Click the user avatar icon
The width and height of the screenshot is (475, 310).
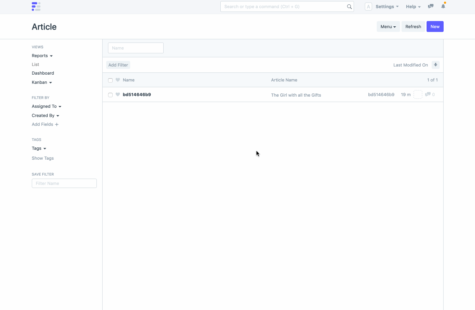click(x=368, y=6)
